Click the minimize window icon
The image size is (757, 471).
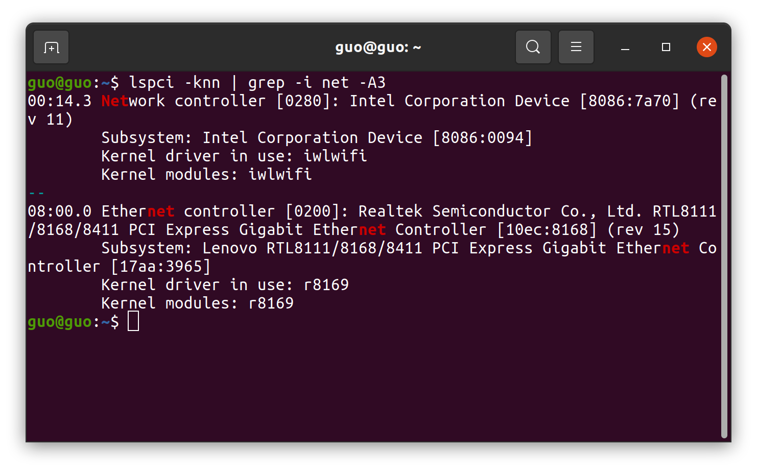coord(624,49)
